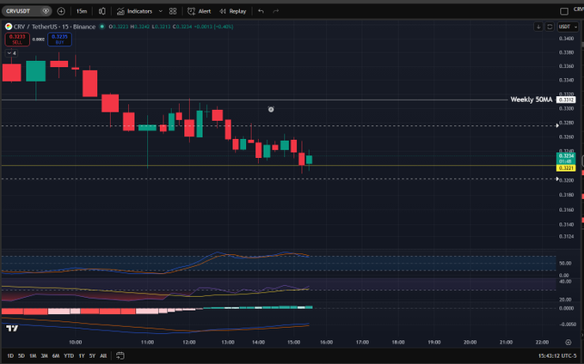
Task: Click the 50.00 oscillator scale label
Action: (x=565, y=264)
